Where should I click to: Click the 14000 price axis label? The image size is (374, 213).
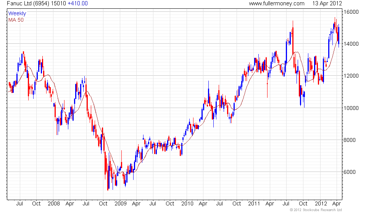tap(352, 44)
